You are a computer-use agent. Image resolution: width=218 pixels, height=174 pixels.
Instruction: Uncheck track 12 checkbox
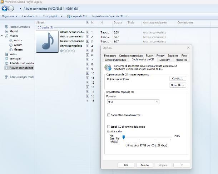coord(87,82)
